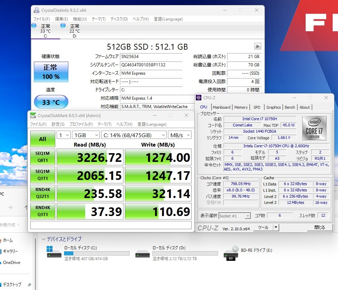Click the green All benchmark button
The height and width of the screenshot is (290, 338).
pyautogui.click(x=42, y=139)
